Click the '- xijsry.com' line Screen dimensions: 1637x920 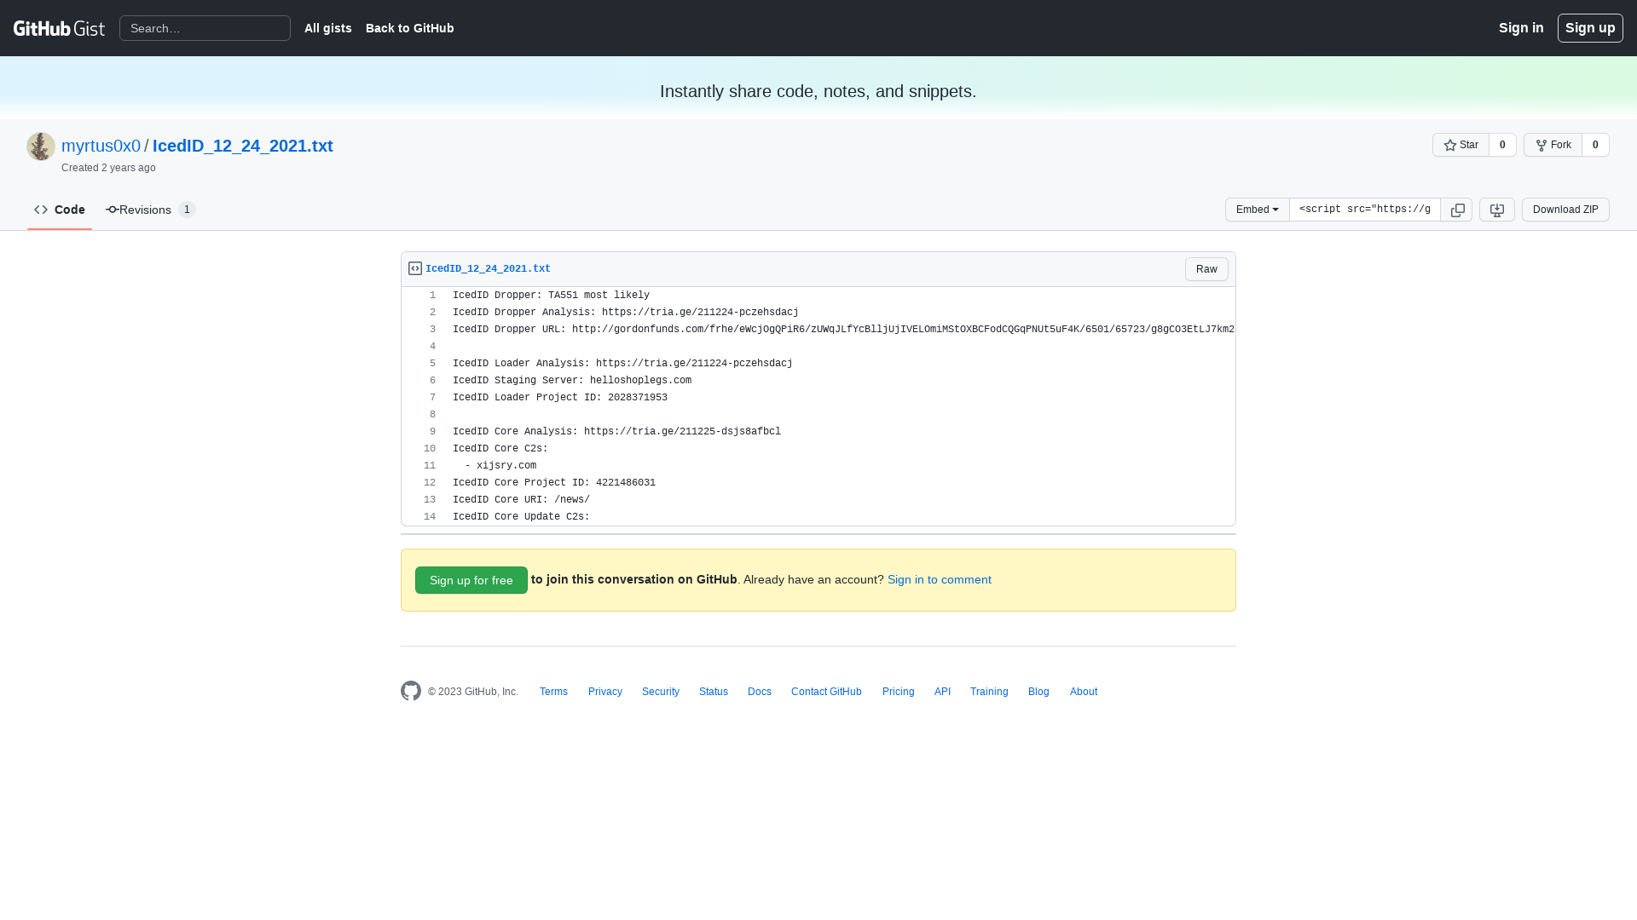pyautogui.click(x=500, y=466)
